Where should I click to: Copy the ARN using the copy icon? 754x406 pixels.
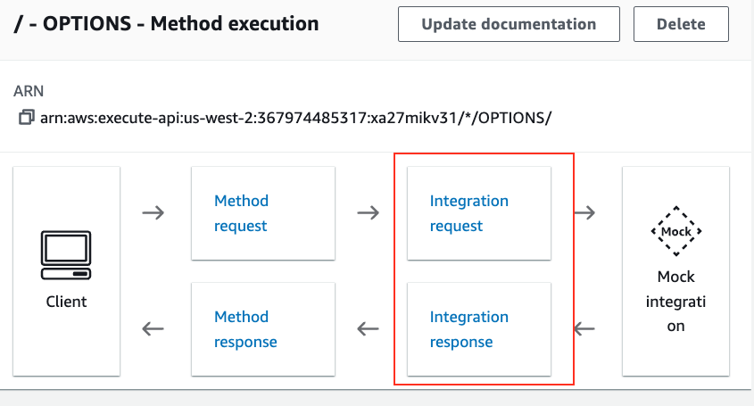(27, 118)
